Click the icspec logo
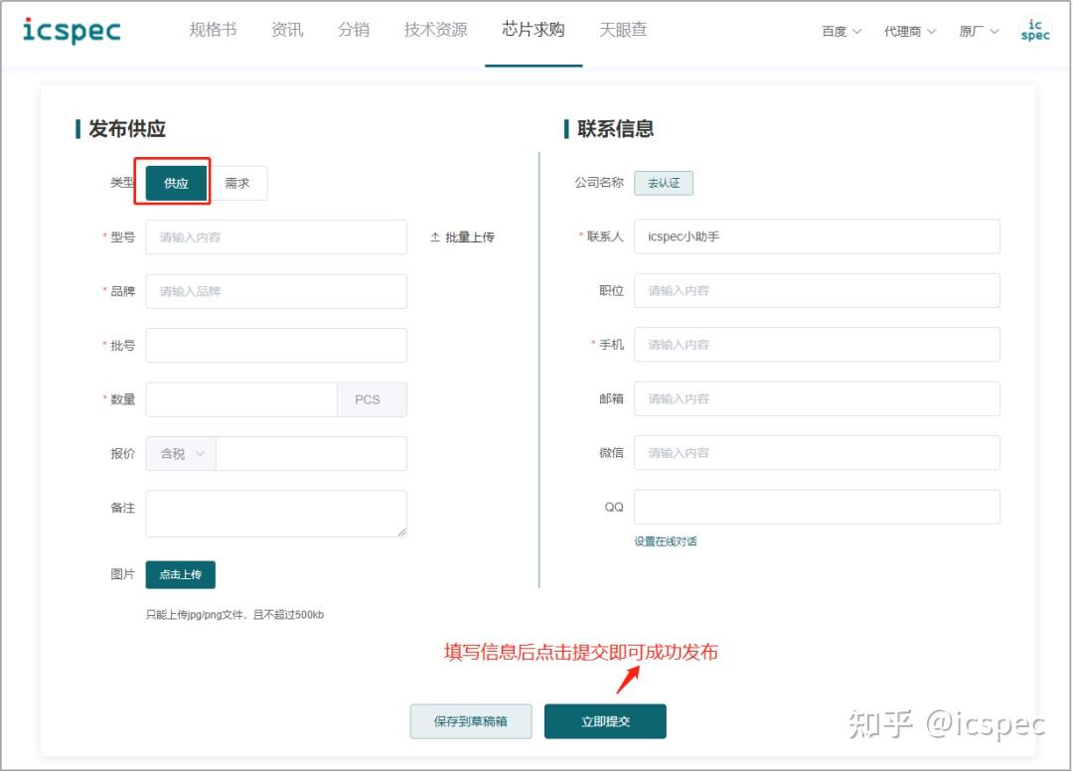Image resolution: width=1073 pixels, height=772 pixels. point(72,30)
